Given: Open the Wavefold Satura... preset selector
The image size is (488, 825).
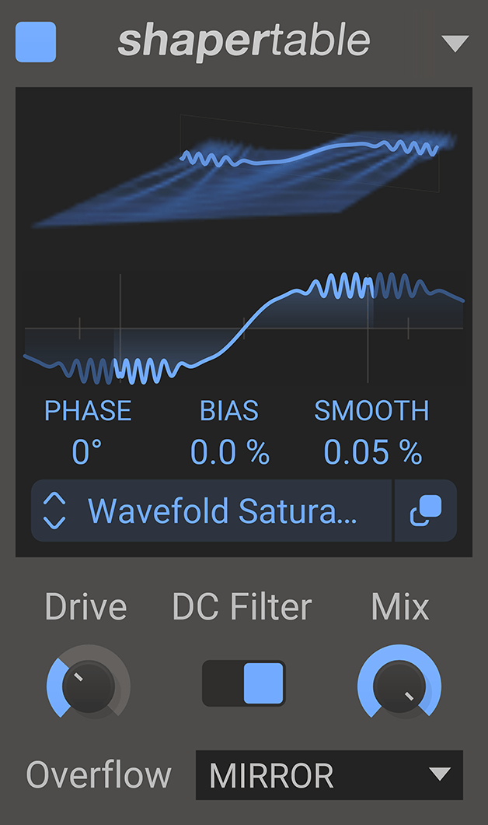Looking at the screenshot, I should tap(221, 511).
